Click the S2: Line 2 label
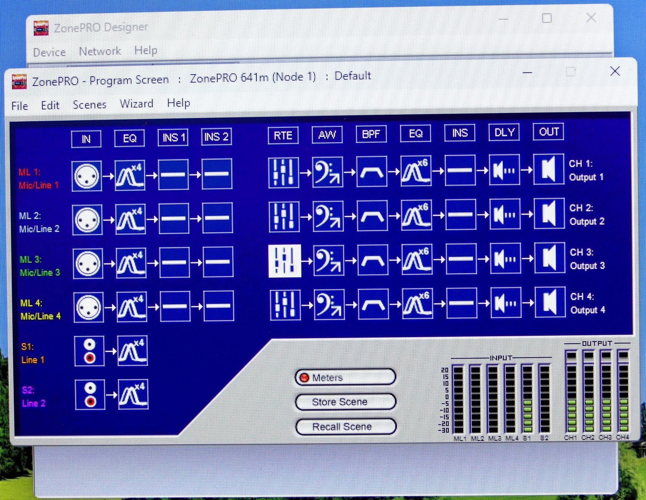646x500 pixels. pos(34,397)
